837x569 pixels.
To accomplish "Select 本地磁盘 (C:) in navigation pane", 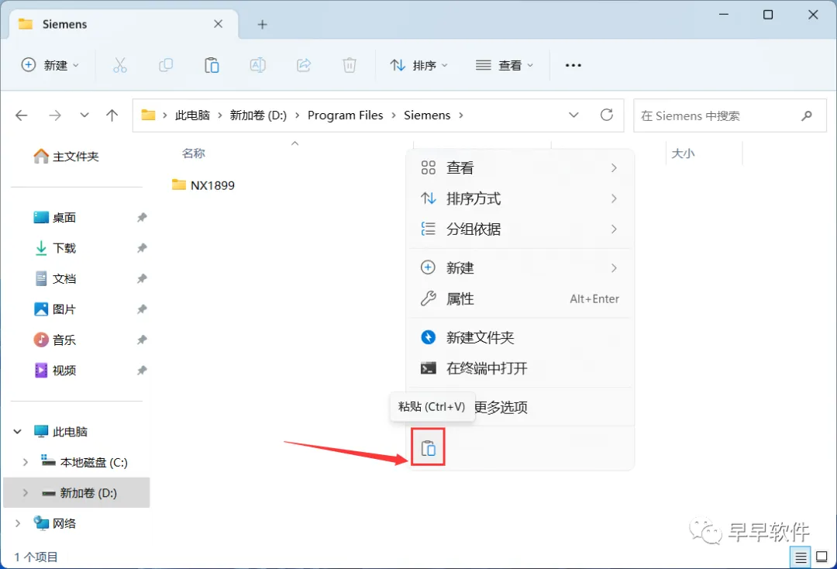I will point(84,462).
